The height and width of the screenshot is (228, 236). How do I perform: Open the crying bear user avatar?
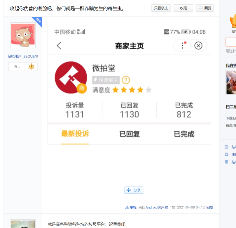click(23, 35)
